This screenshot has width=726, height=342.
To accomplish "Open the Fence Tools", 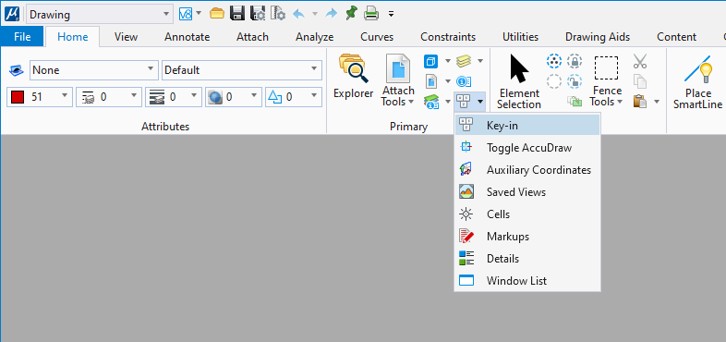I will click(x=606, y=80).
